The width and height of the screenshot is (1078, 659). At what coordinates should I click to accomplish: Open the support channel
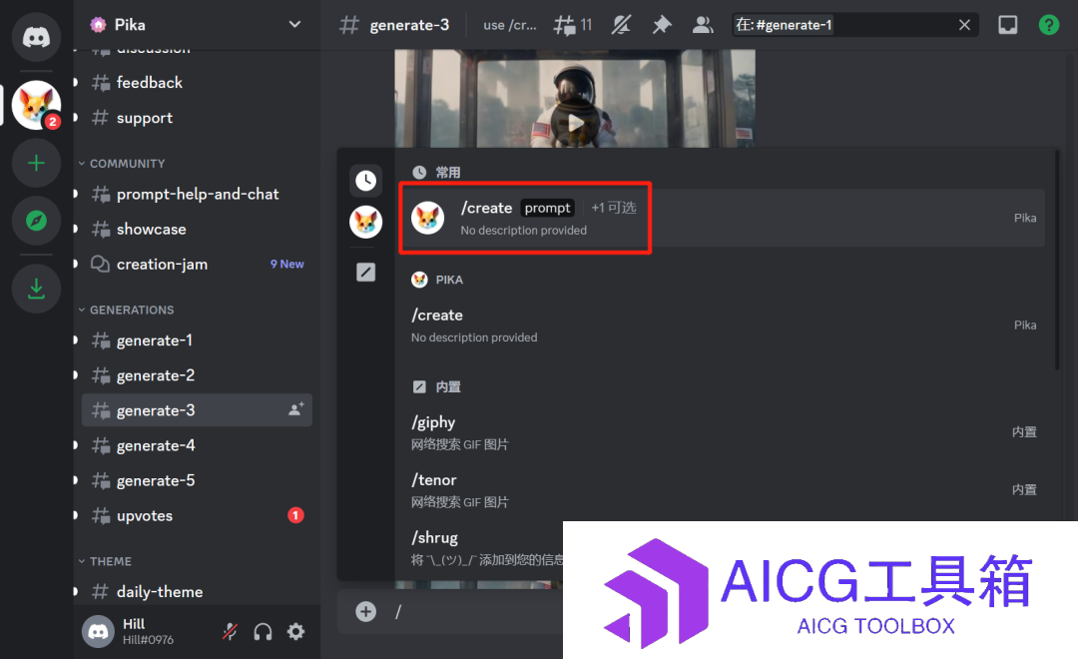coord(197,118)
